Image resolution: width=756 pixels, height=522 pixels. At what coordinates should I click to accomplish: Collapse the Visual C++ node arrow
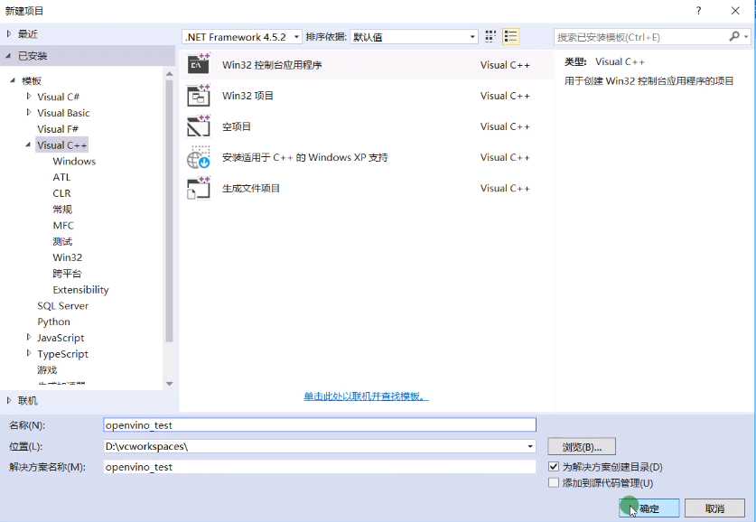(29, 144)
